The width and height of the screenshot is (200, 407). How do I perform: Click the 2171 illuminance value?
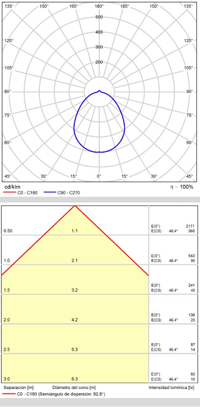click(191, 226)
